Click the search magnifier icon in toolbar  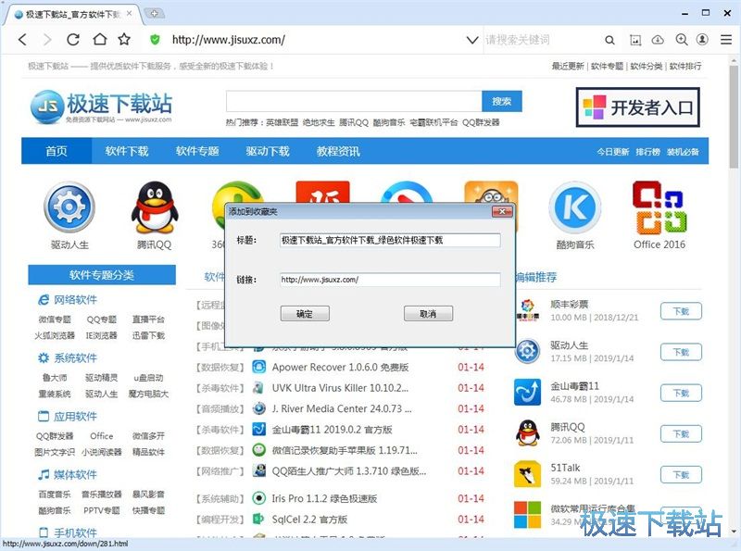609,40
